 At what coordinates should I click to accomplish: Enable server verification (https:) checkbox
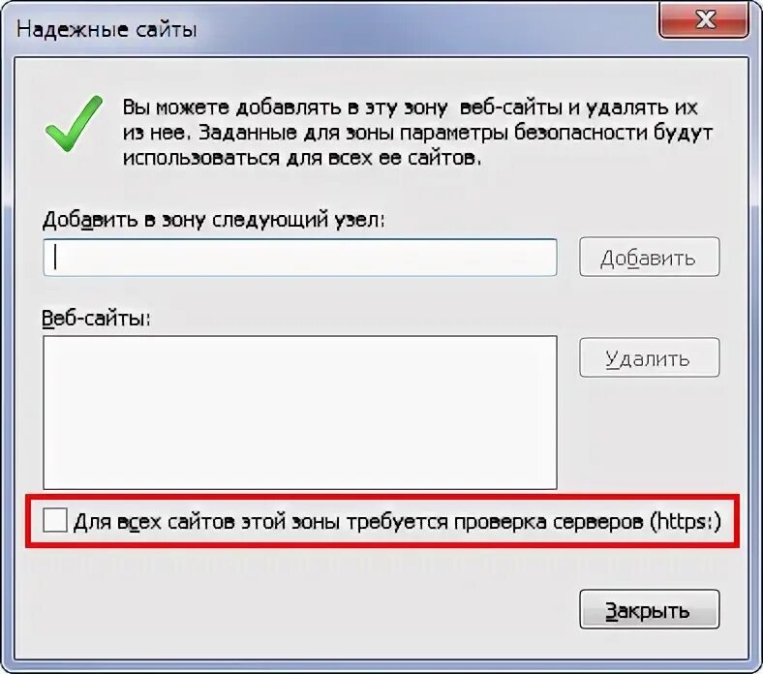55,520
